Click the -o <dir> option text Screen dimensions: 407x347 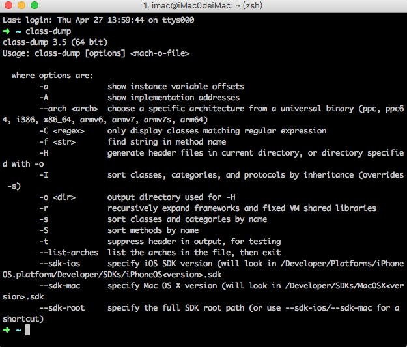tap(57, 197)
